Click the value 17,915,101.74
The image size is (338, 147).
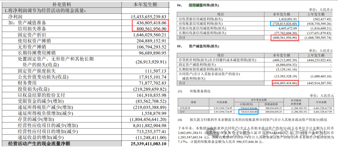click(153, 77)
